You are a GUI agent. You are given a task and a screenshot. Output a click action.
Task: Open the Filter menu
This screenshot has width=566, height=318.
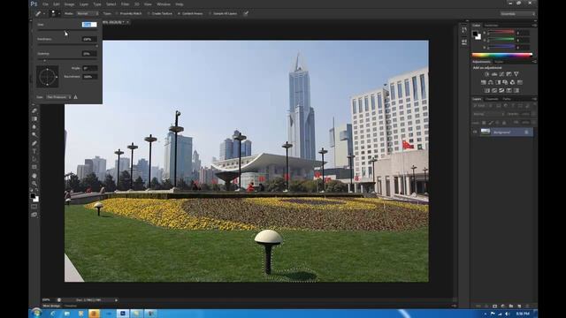125,4
